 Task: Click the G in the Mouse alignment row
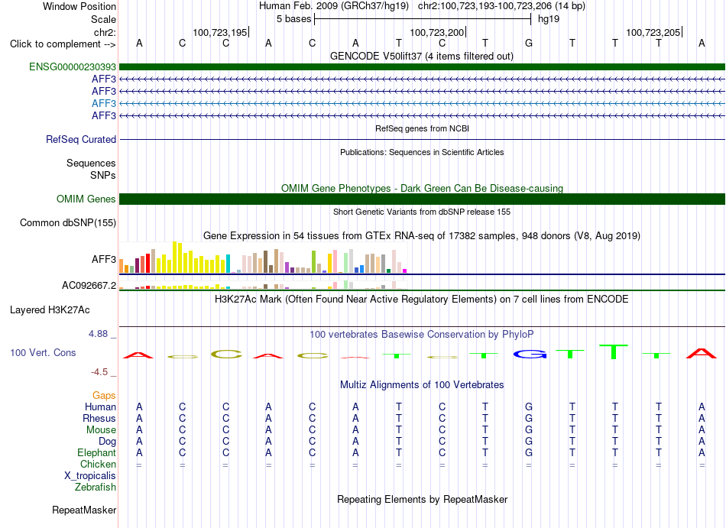tap(529, 430)
